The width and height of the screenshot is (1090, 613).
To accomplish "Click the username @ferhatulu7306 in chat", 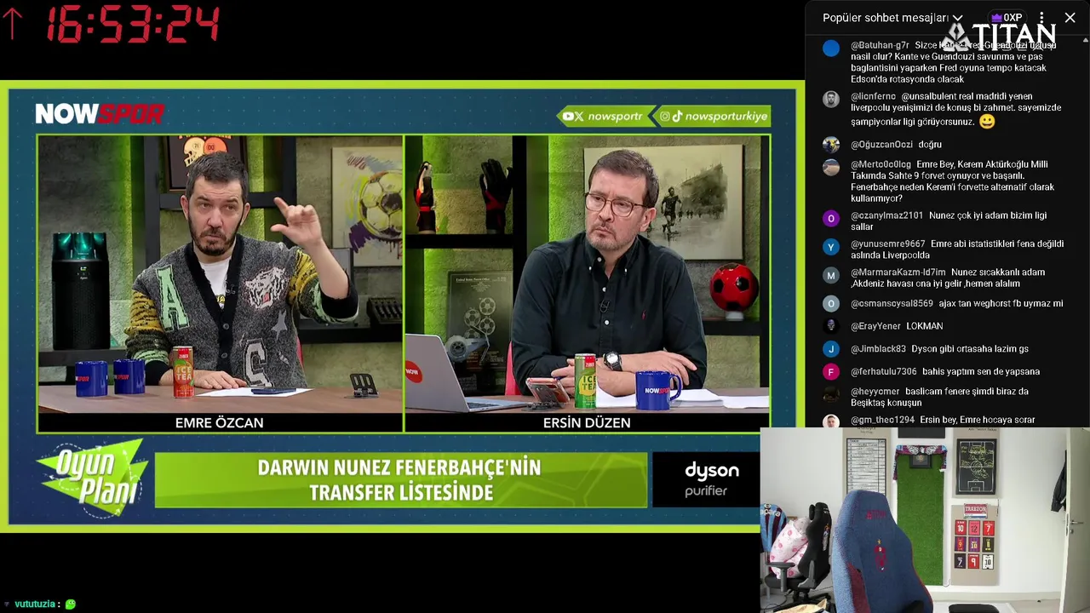I will click(884, 371).
